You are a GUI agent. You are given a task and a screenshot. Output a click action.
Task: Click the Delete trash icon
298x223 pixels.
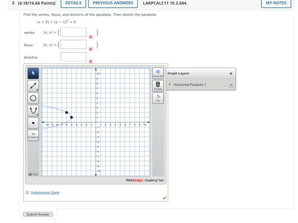(158, 86)
